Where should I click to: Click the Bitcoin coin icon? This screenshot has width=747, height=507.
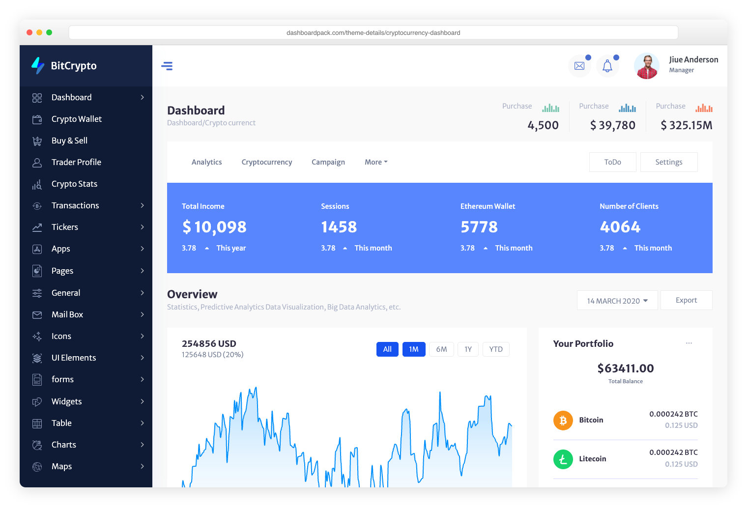pos(563,421)
